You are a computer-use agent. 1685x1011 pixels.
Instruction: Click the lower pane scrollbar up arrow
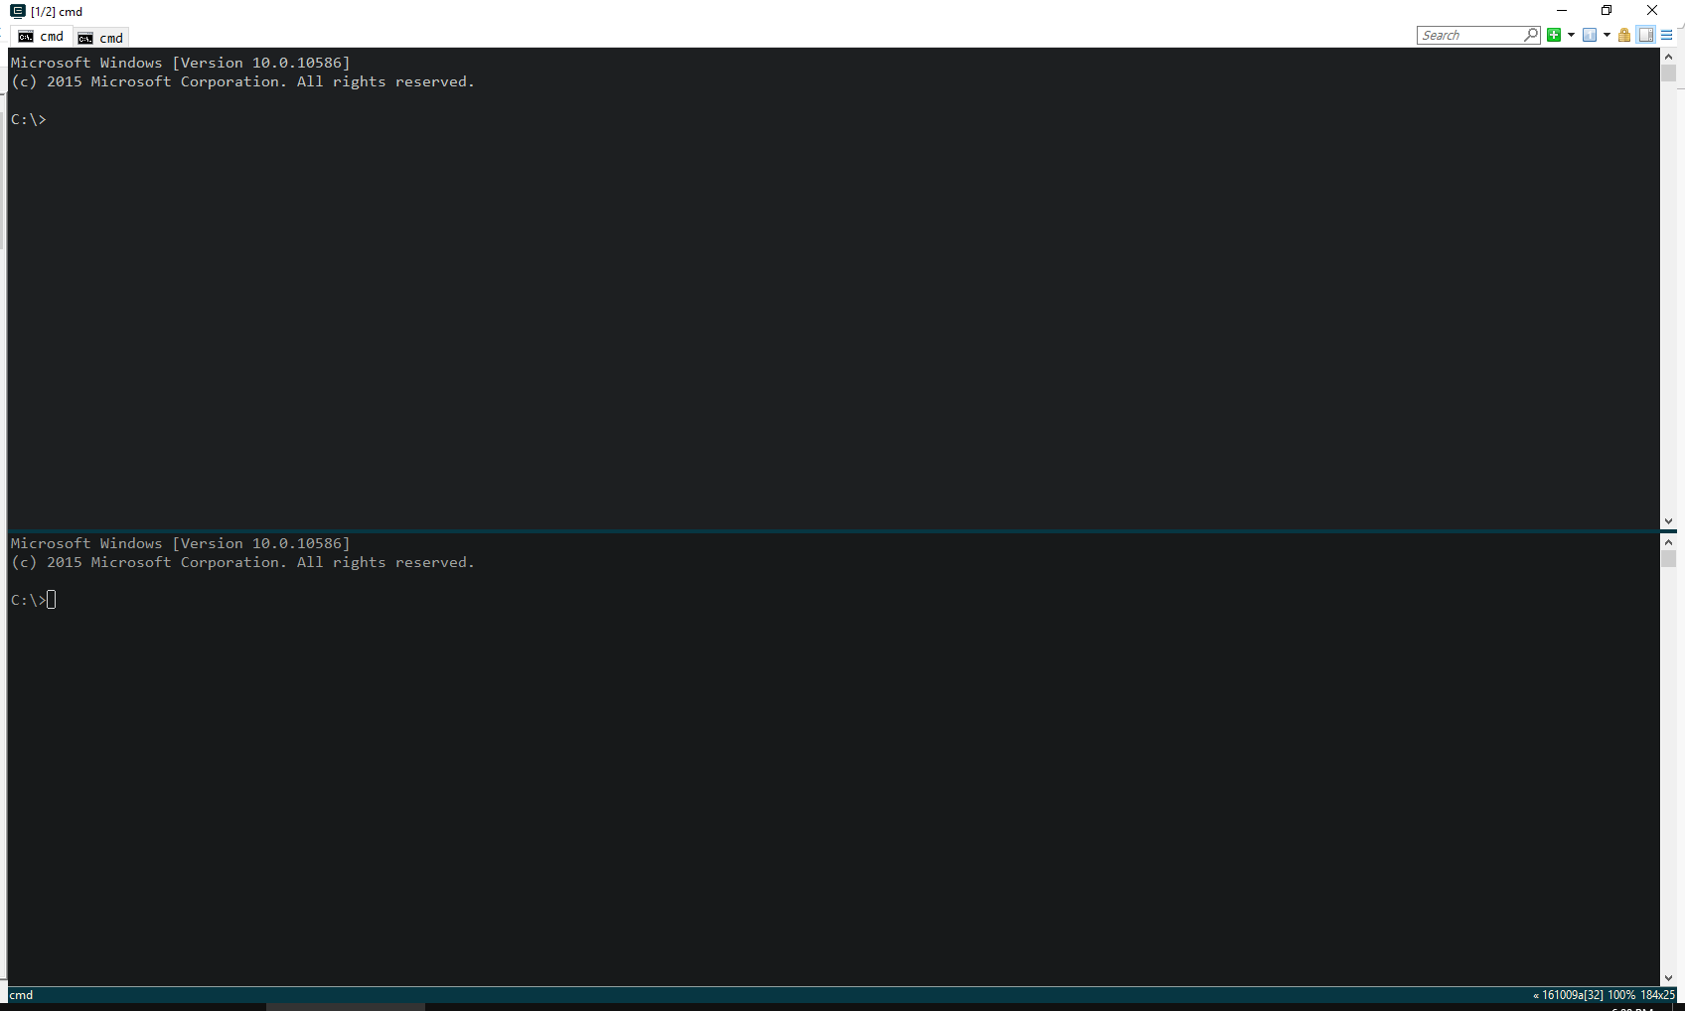[1668, 542]
